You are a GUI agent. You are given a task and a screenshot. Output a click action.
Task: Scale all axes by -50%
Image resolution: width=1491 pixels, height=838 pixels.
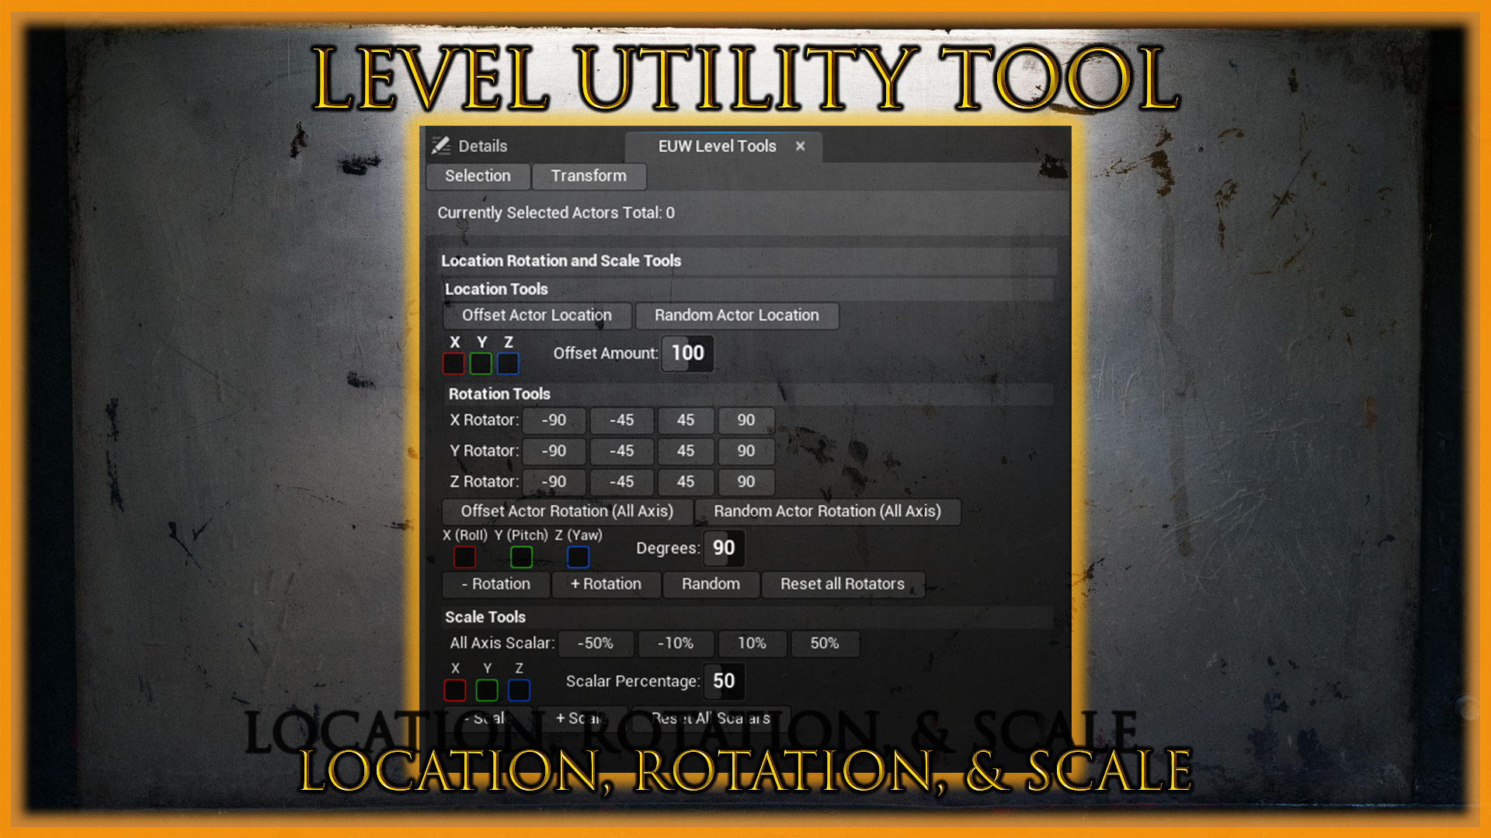coord(596,643)
